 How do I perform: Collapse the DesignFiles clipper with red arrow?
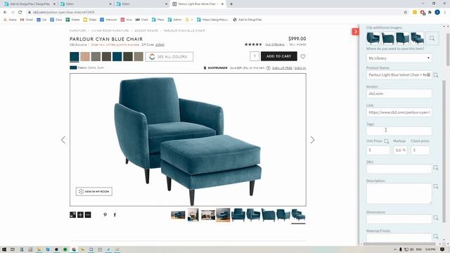pos(355,32)
